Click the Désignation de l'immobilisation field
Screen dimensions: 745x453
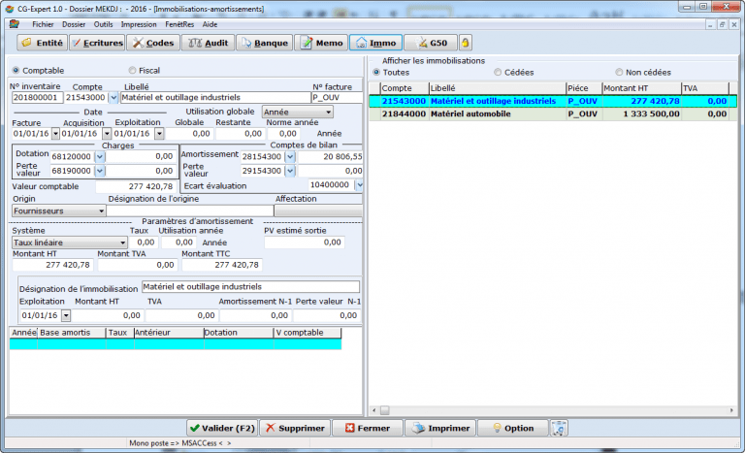[250, 286]
